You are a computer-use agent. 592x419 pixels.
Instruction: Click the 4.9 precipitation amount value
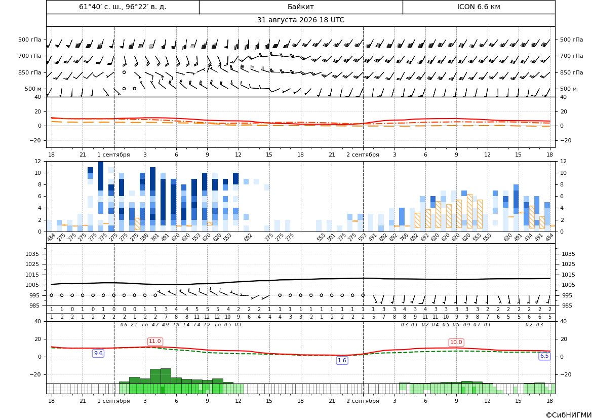click(x=166, y=325)
